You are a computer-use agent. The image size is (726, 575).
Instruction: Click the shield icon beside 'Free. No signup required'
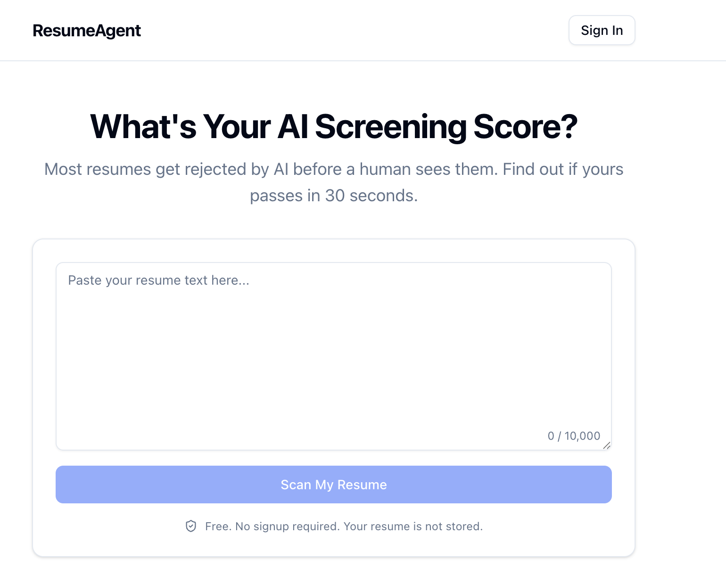tap(190, 526)
